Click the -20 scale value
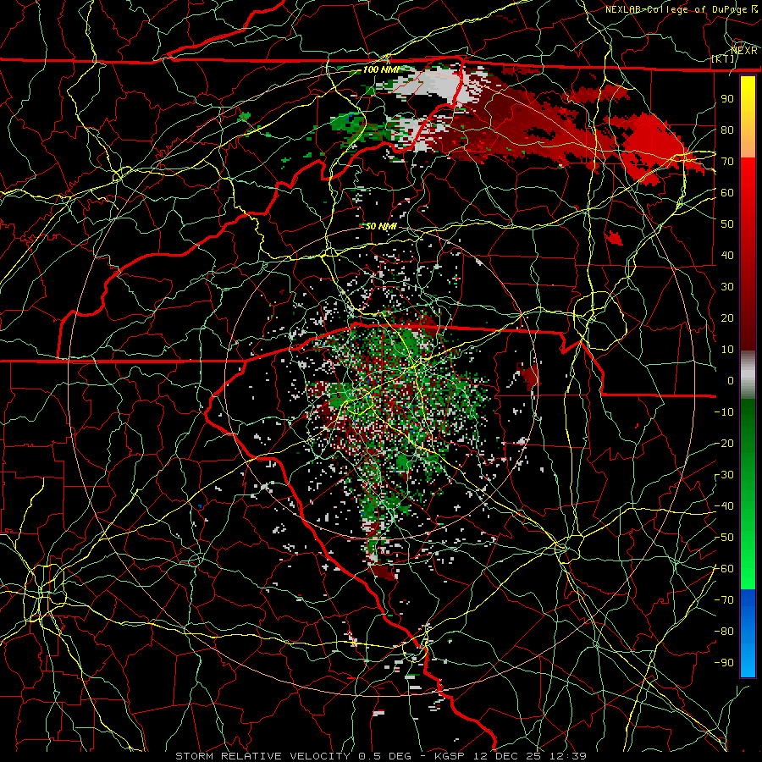The width and height of the screenshot is (762, 762). click(x=724, y=444)
